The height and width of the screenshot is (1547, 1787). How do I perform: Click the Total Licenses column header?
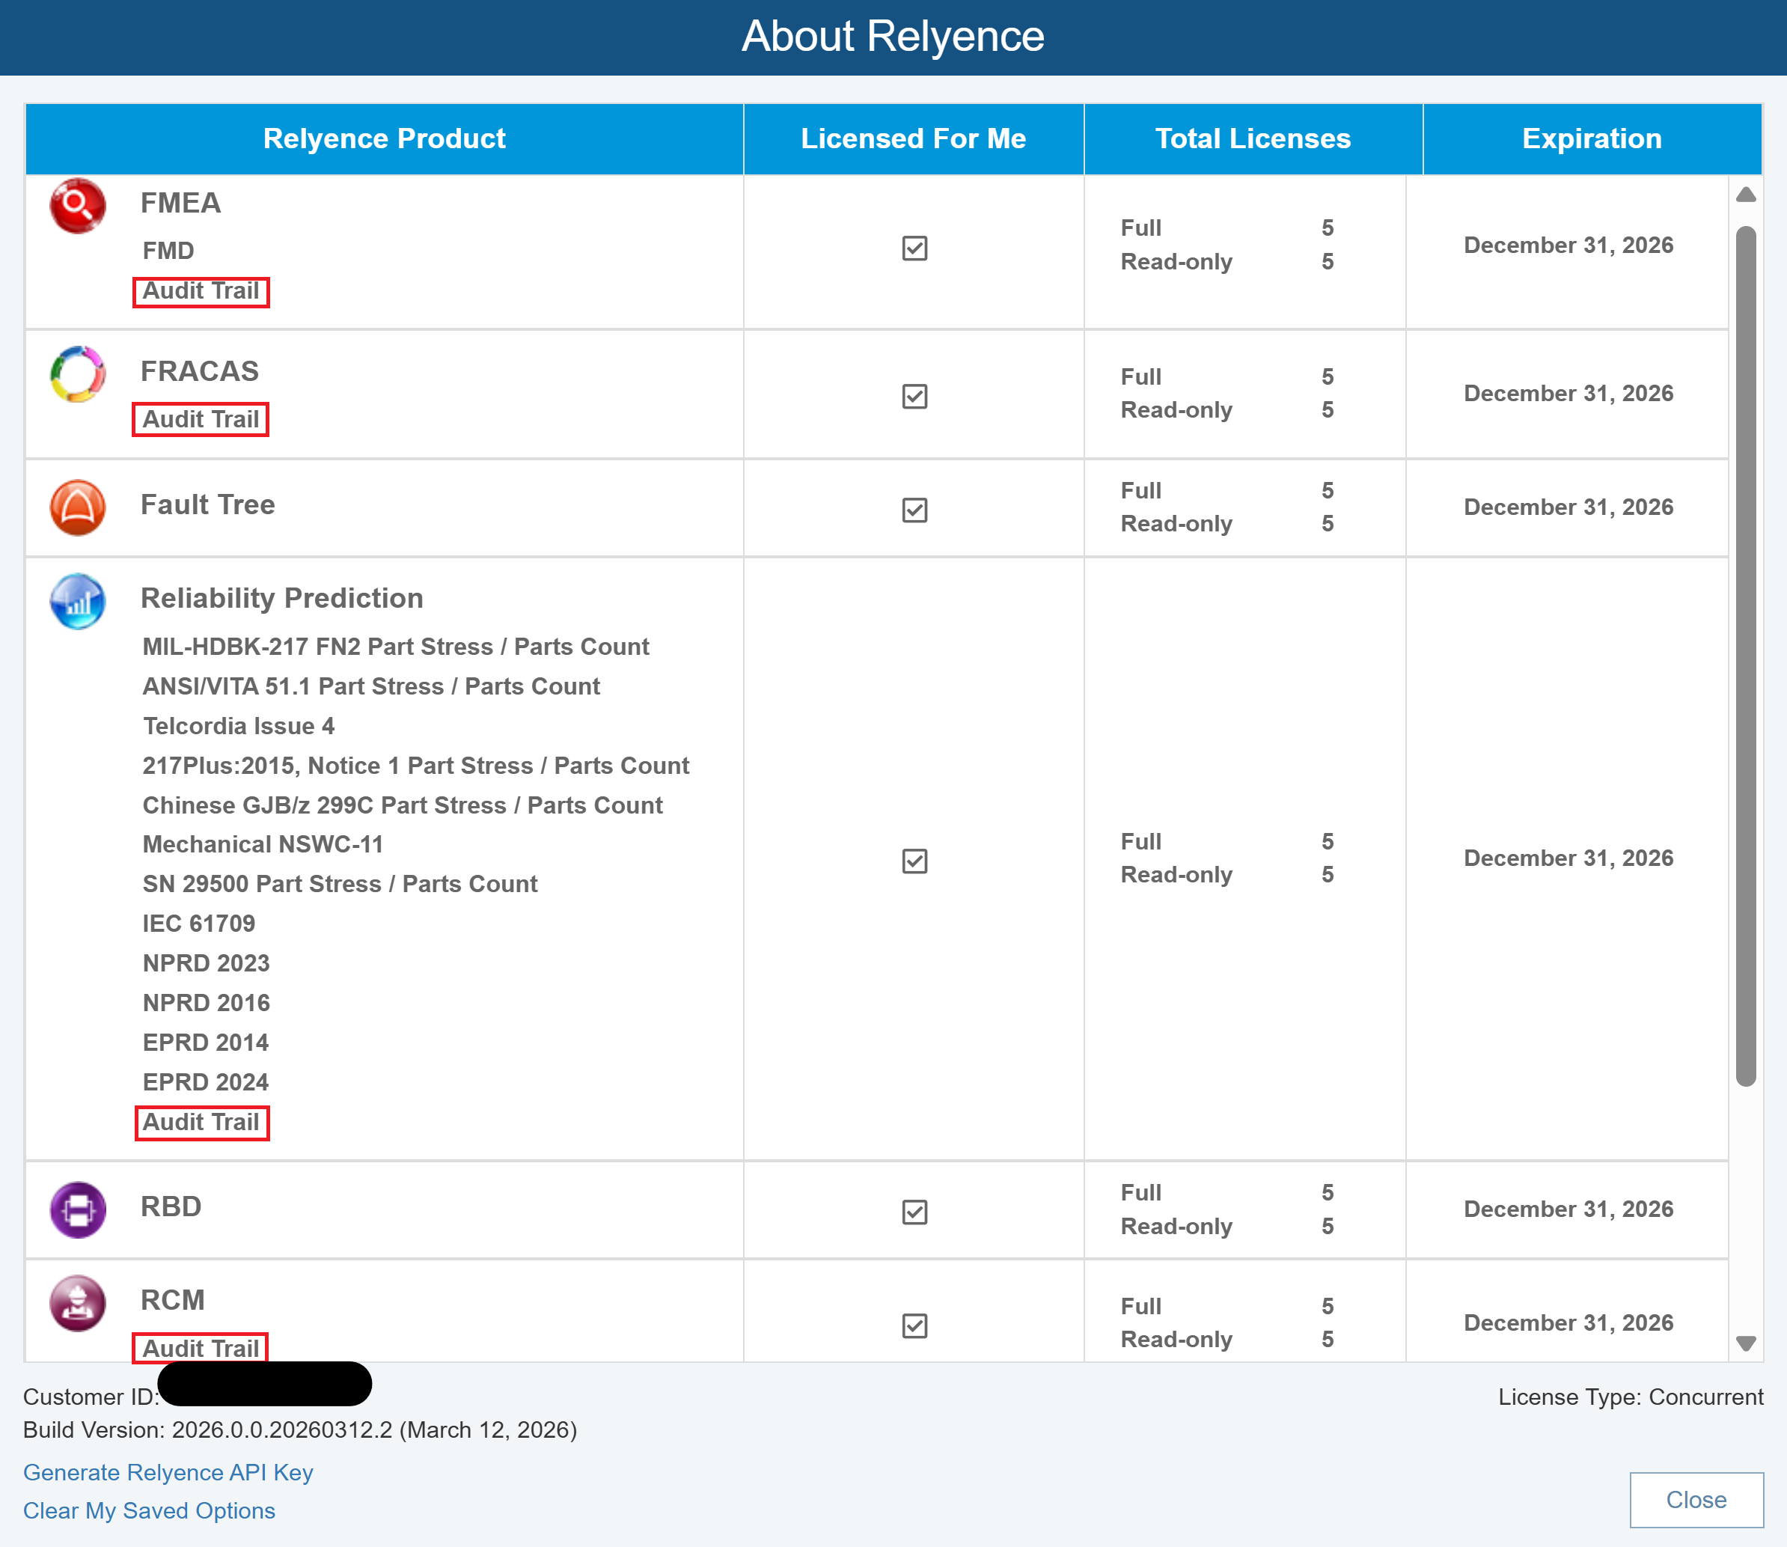coord(1252,139)
